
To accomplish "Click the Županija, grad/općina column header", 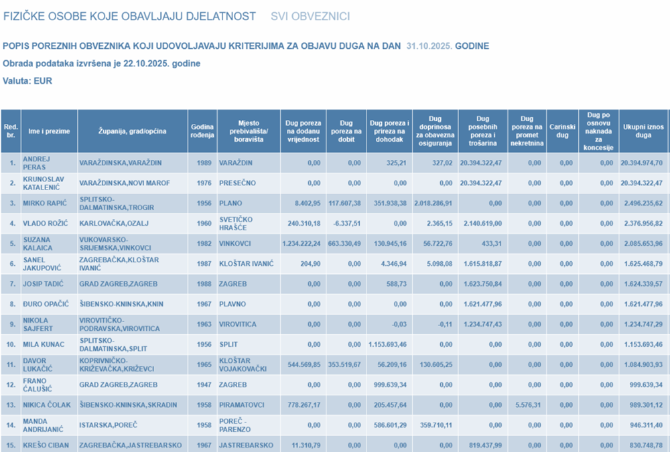I will [x=132, y=131].
